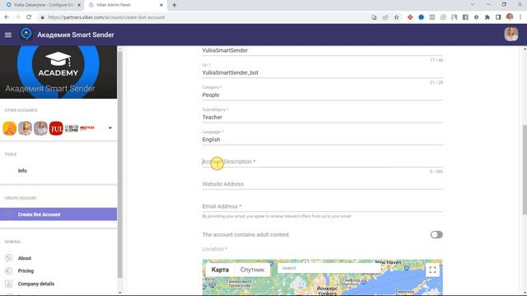Click the Website Address field
527x296 pixels.
click(x=322, y=184)
